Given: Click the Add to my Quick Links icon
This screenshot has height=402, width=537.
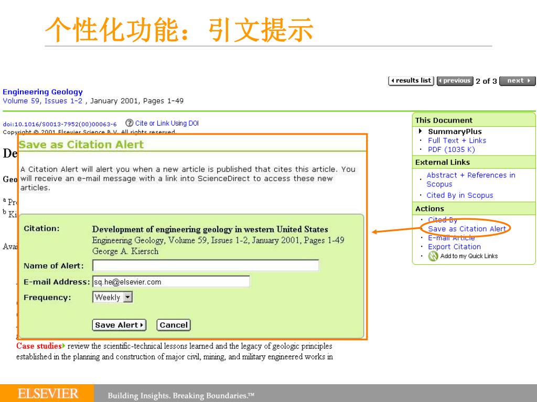Looking at the screenshot, I should [x=433, y=256].
